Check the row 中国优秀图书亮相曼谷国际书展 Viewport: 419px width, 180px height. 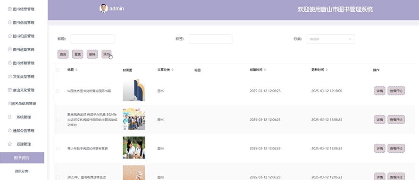point(58,91)
